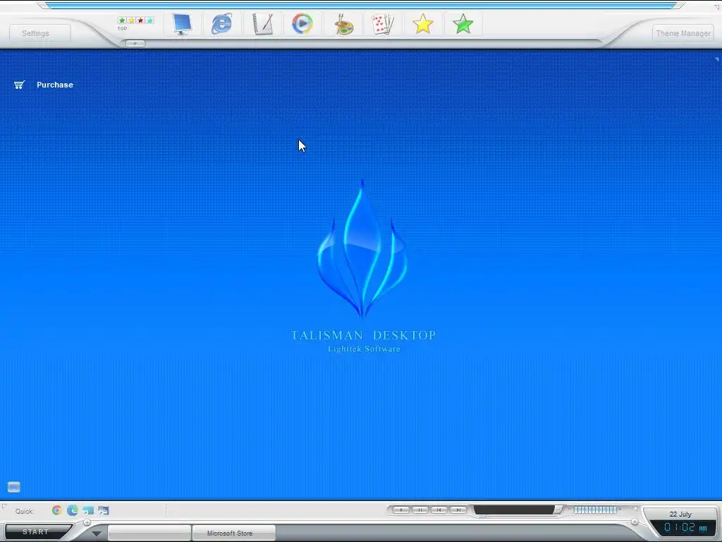Open the Purchase link

[x=55, y=85]
